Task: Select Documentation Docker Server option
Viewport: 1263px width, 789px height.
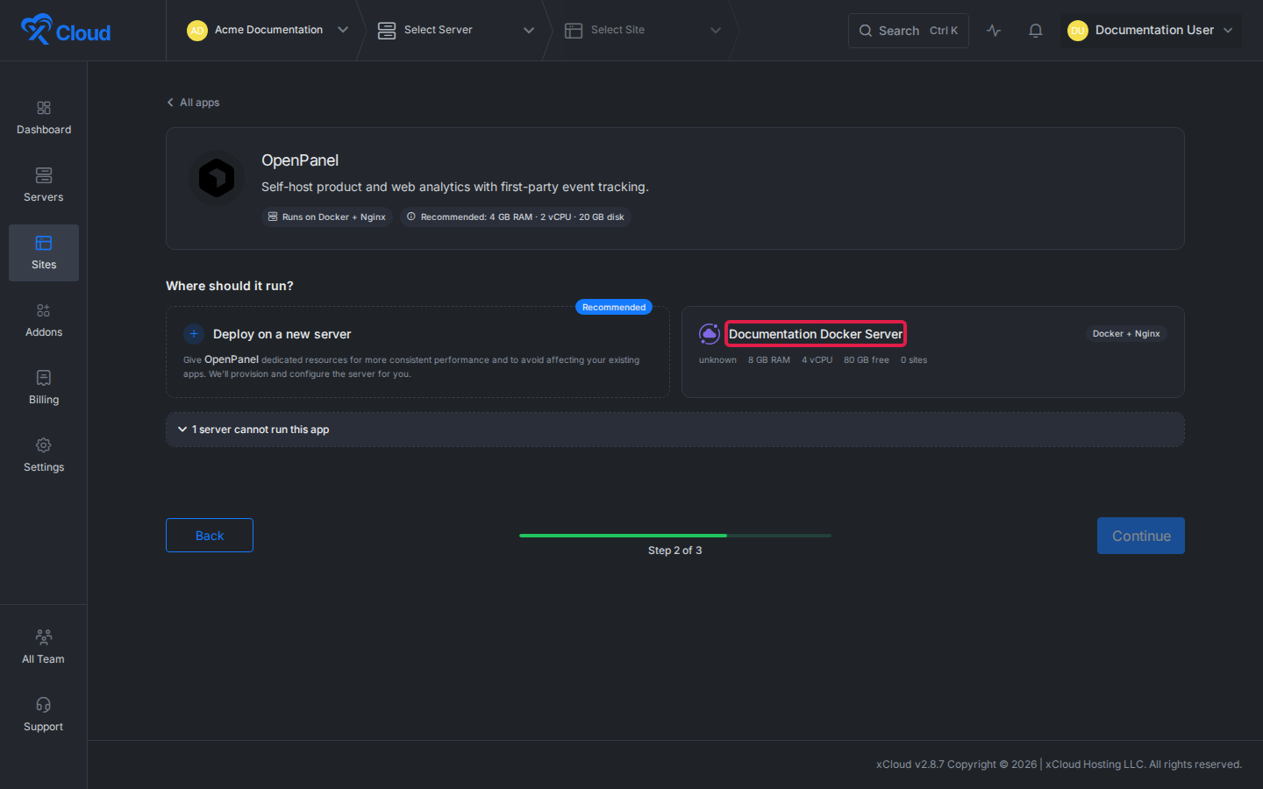Action: click(933, 352)
